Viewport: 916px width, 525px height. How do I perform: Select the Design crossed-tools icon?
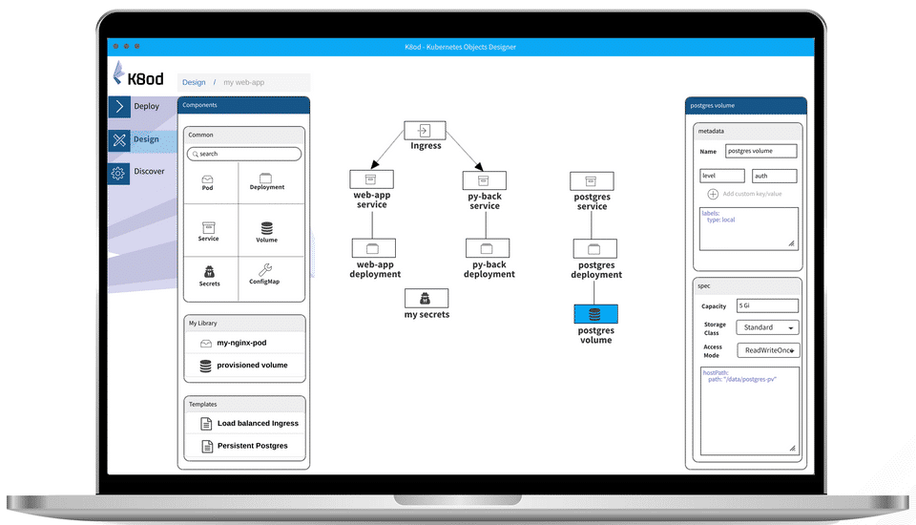[119, 139]
